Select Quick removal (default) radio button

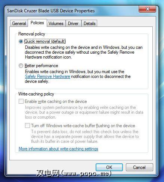click(x=21, y=41)
